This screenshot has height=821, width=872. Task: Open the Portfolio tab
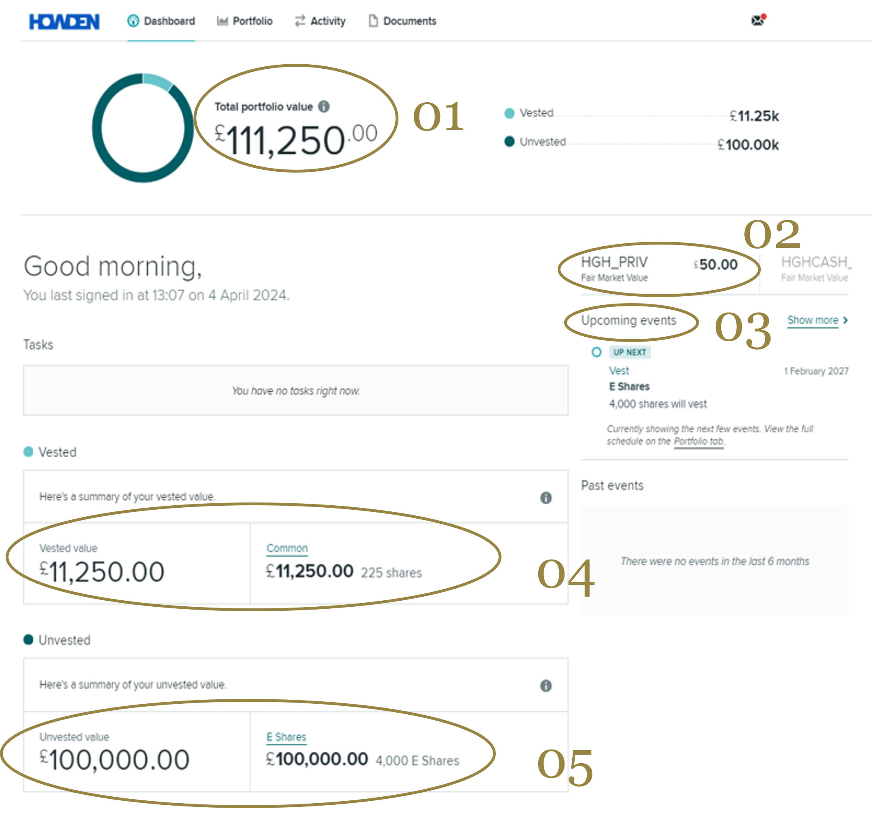(x=252, y=21)
